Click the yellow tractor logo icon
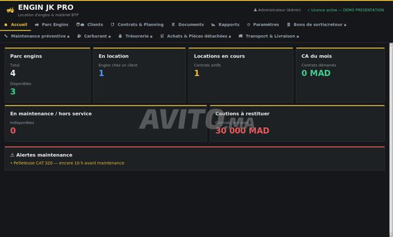 click(x=10, y=10)
